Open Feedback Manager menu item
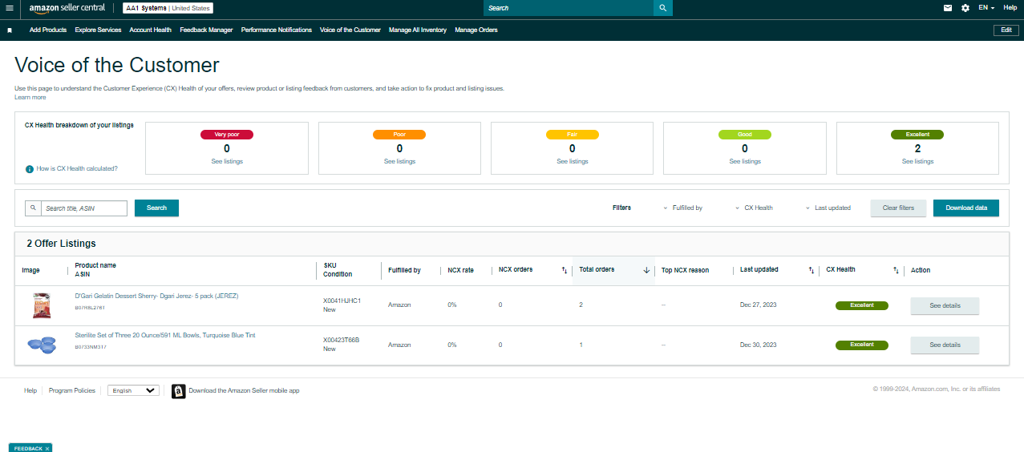Screen dimensions: 1024x452 pyautogui.click(x=206, y=30)
